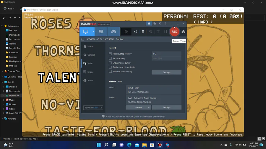Screen dimensions: 266x149
Task: Click the F12 hotkey input field
Action: click(167, 54)
